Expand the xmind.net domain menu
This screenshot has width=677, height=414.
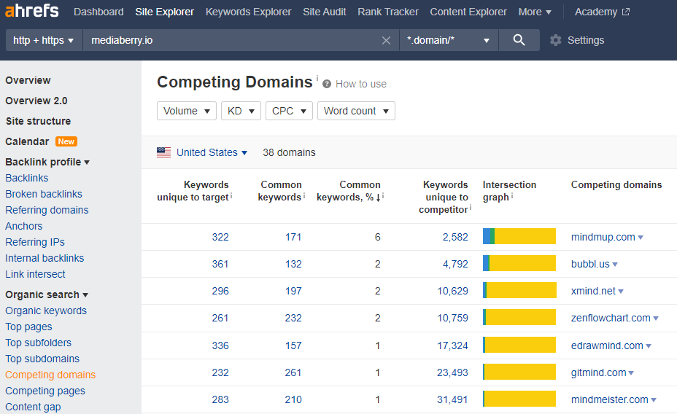tap(620, 292)
